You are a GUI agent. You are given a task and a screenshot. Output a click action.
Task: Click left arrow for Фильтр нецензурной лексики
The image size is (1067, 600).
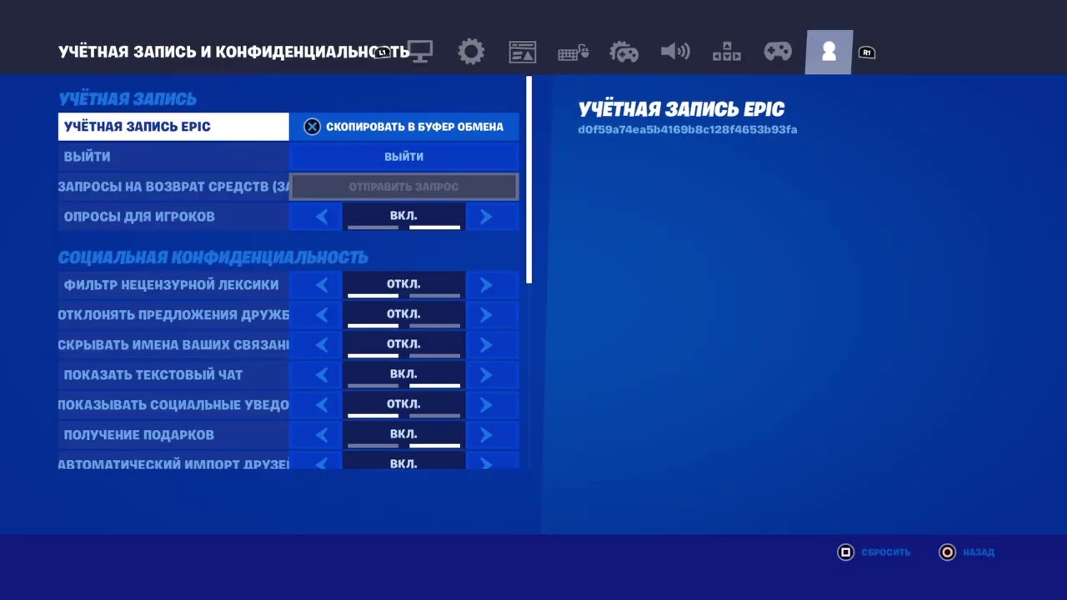pyautogui.click(x=322, y=285)
